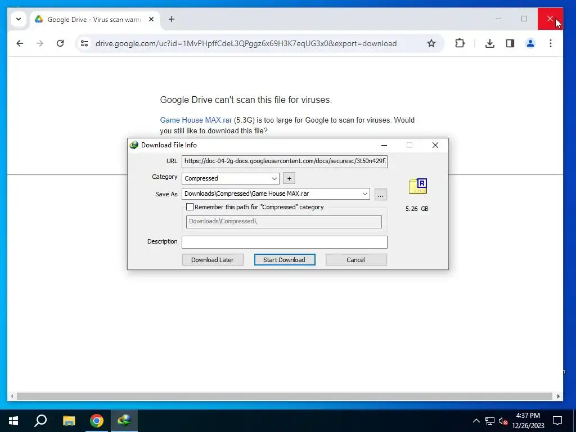
Task: Click Download Later button
Action: pos(212,260)
